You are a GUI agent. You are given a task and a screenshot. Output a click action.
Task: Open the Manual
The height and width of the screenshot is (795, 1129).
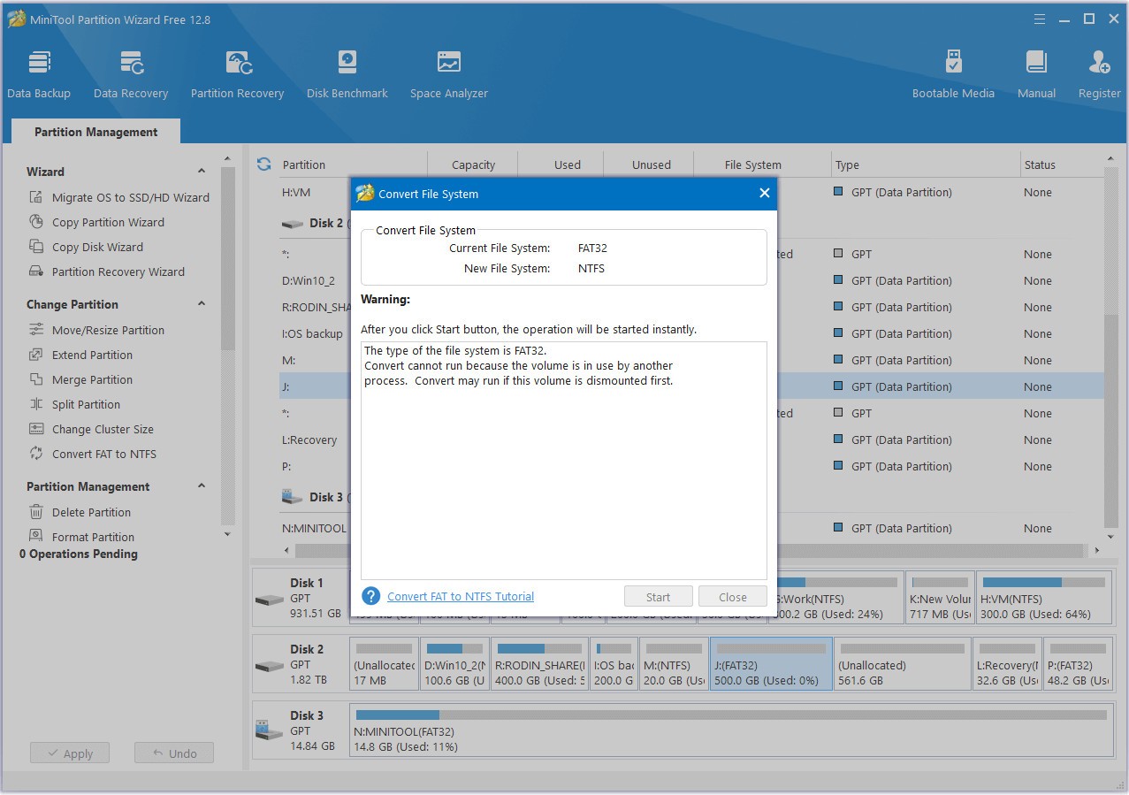point(1035,71)
